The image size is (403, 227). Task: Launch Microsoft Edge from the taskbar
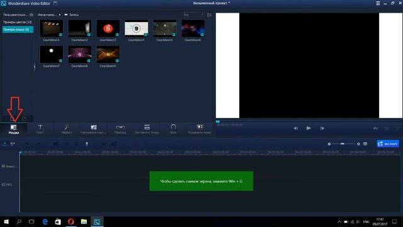45,221
